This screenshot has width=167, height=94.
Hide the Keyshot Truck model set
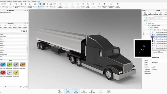tap(149, 25)
